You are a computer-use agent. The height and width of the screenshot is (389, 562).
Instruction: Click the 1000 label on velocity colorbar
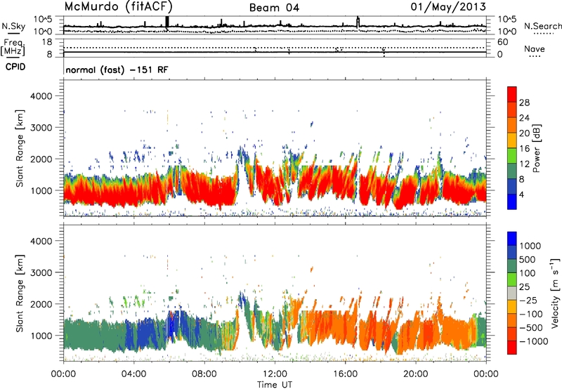[x=530, y=246]
